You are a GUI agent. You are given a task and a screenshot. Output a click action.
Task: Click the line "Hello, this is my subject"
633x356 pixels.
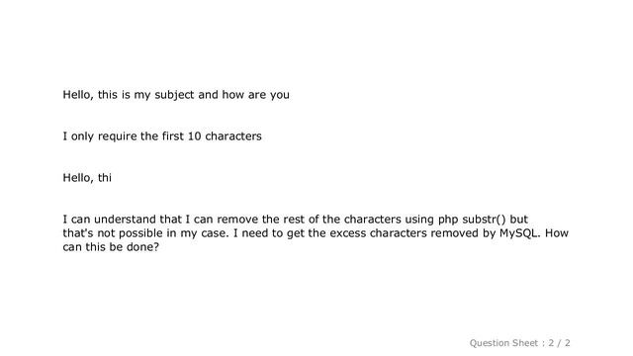pyautogui.click(x=129, y=95)
